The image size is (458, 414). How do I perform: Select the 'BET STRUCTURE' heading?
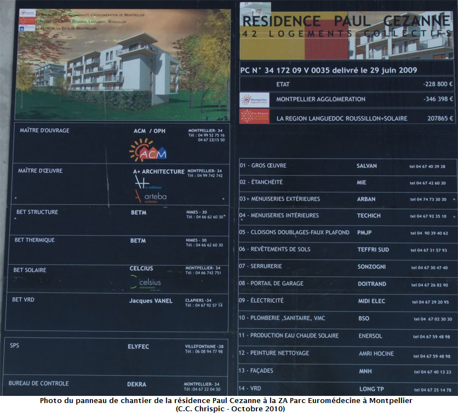37,212
